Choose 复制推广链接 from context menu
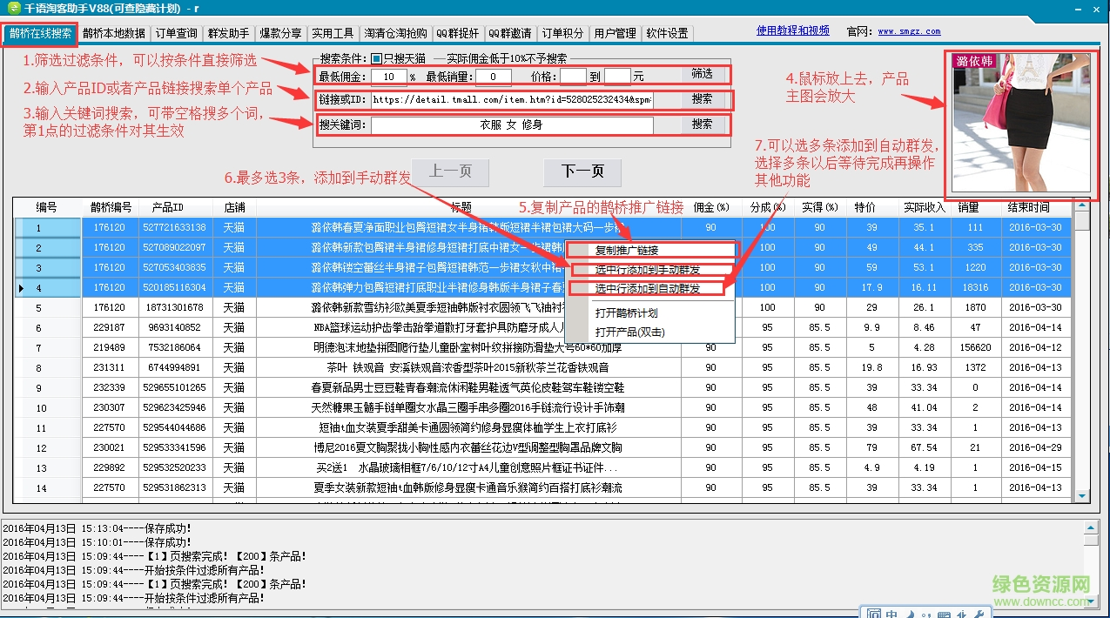This screenshot has height=618, width=1110. 650,251
